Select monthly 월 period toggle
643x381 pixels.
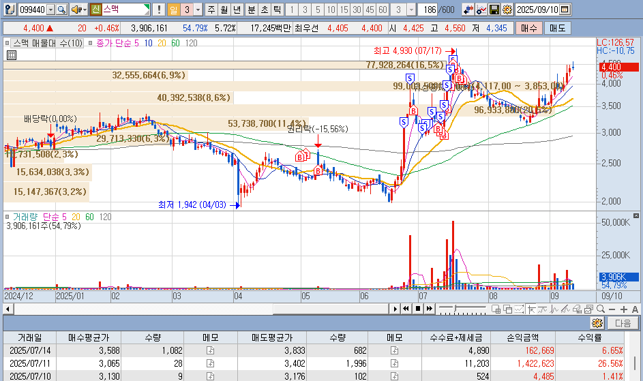tap(224, 10)
